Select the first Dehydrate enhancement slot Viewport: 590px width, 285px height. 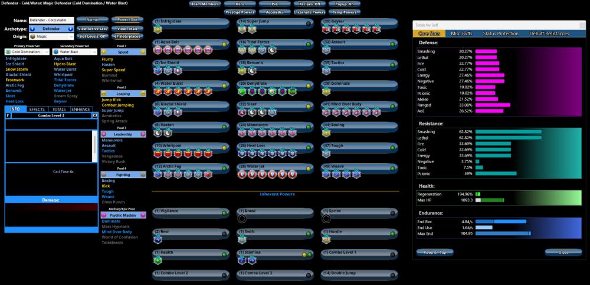(x=242, y=91)
